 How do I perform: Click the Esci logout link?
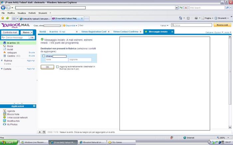click(81, 25)
